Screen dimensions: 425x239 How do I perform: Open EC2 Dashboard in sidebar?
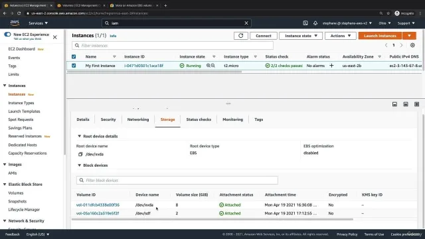[22, 49]
